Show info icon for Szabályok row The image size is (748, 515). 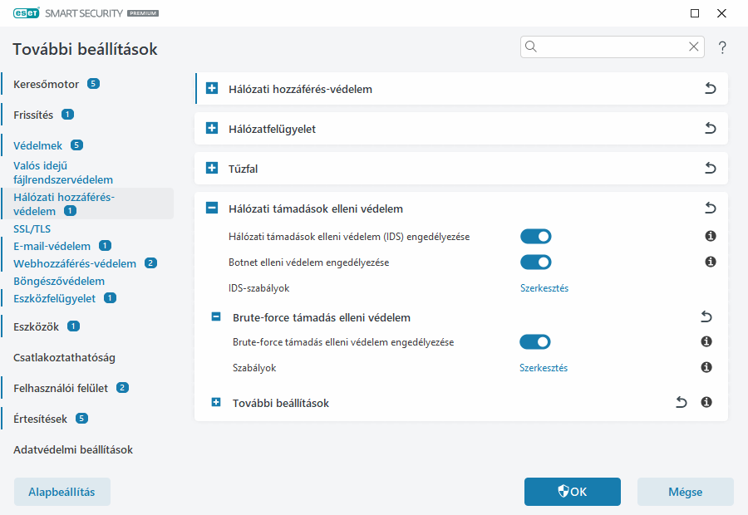pyautogui.click(x=706, y=367)
